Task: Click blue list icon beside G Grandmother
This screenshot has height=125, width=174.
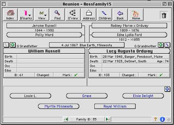Action: (167, 45)
